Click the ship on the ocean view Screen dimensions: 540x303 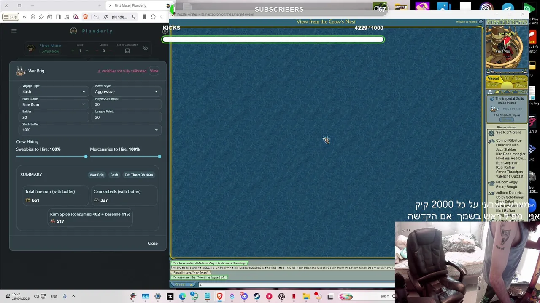click(x=326, y=140)
